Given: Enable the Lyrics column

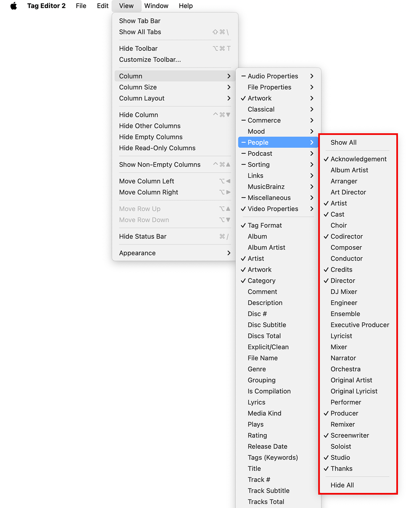Looking at the screenshot, I should coord(278,402).
